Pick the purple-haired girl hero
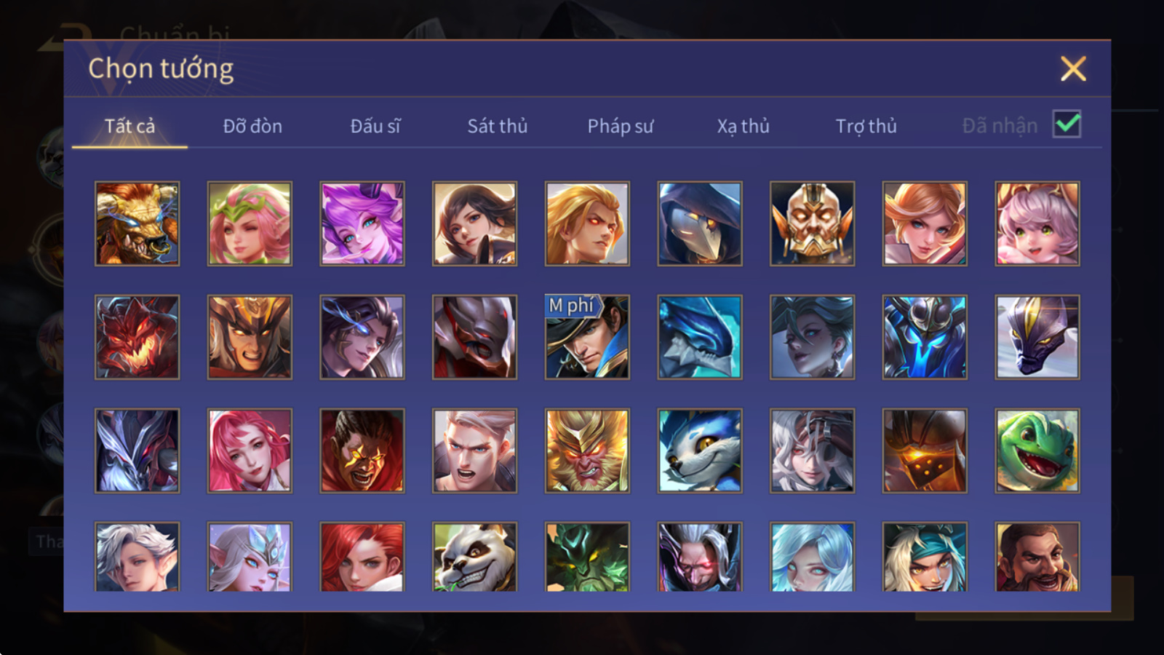 [x=362, y=223]
